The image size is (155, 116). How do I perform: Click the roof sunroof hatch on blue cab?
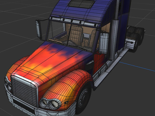82,4
